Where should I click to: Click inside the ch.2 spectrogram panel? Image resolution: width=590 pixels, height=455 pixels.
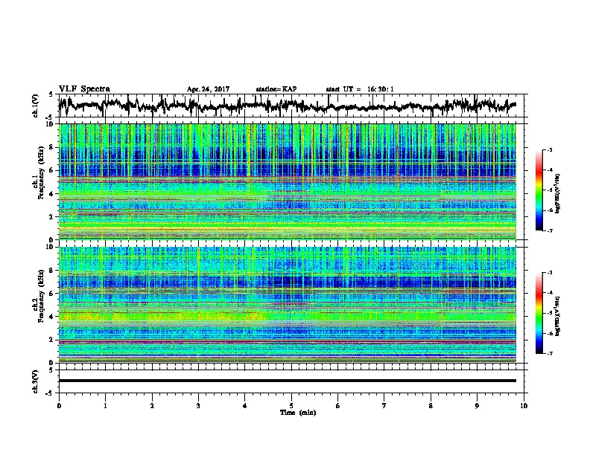287,305
